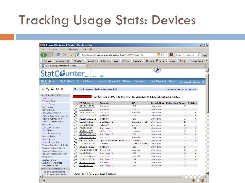This screenshot has width=245, height=183.
Task: Open the back/forward history dropdown arrow
Action: (53, 55)
